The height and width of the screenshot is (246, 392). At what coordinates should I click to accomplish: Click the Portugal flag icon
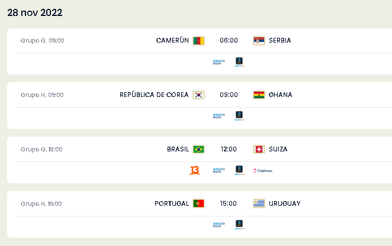pyautogui.click(x=198, y=203)
